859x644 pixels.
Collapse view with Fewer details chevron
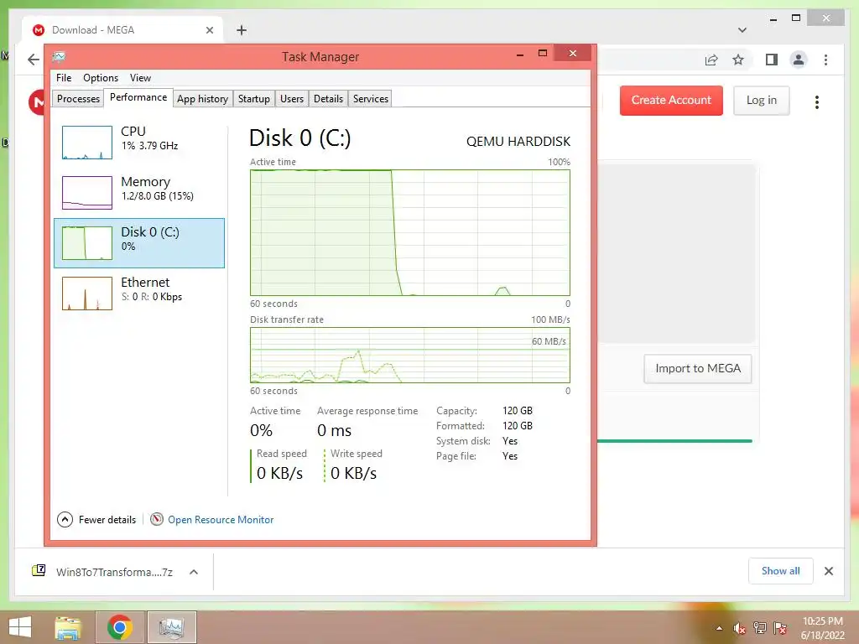tap(65, 519)
